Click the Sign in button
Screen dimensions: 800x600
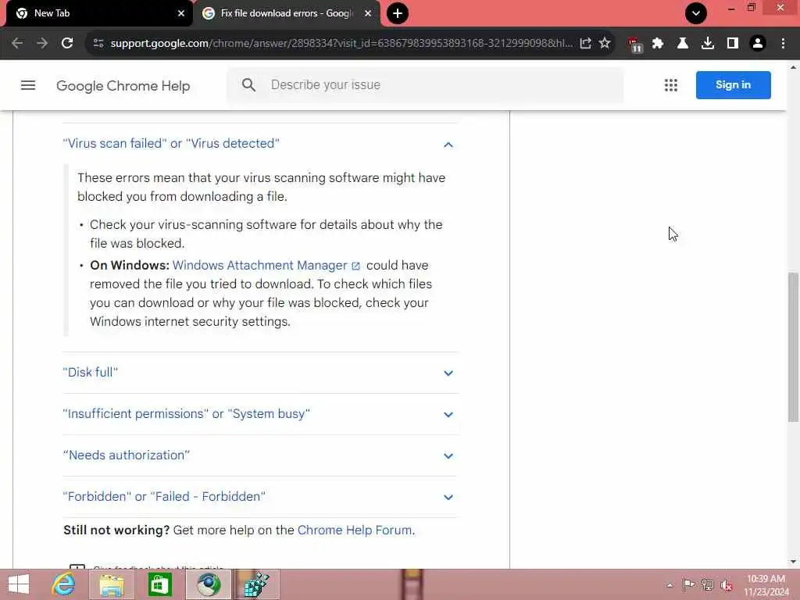(733, 84)
